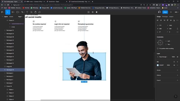This screenshot has height=101, width=180.
Task: Add a stroke with plus button
Action: tap(177, 70)
